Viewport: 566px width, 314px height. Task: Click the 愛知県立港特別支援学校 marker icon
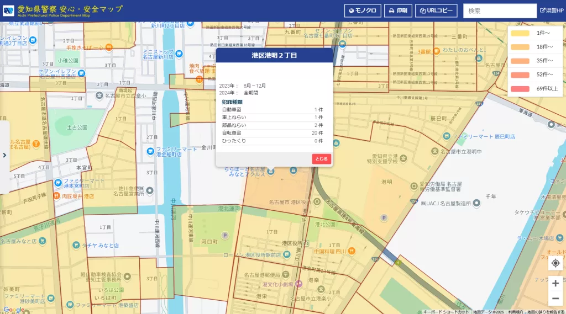[403, 158]
